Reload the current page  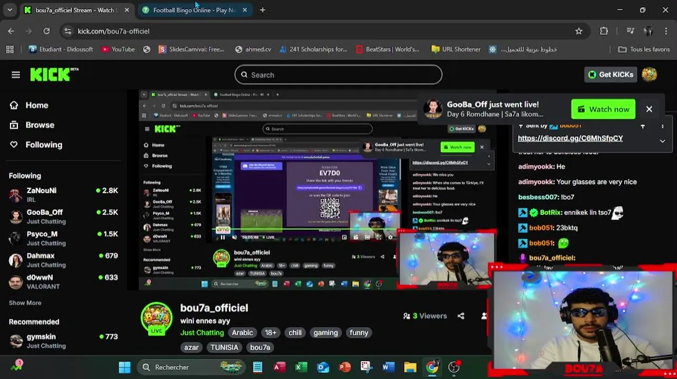[x=46, y=31]
